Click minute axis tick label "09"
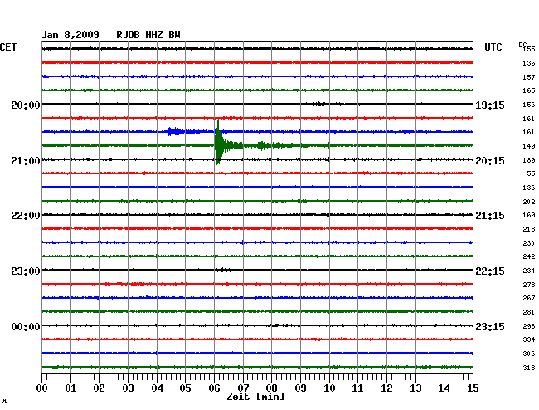Viewport: 539px width, 410px height. point(300,388)
